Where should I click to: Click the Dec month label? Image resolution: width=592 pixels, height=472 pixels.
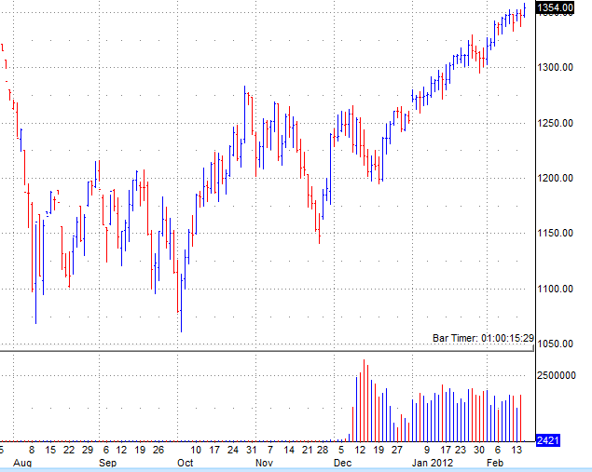pyautogui.click(x=342, y=463)
